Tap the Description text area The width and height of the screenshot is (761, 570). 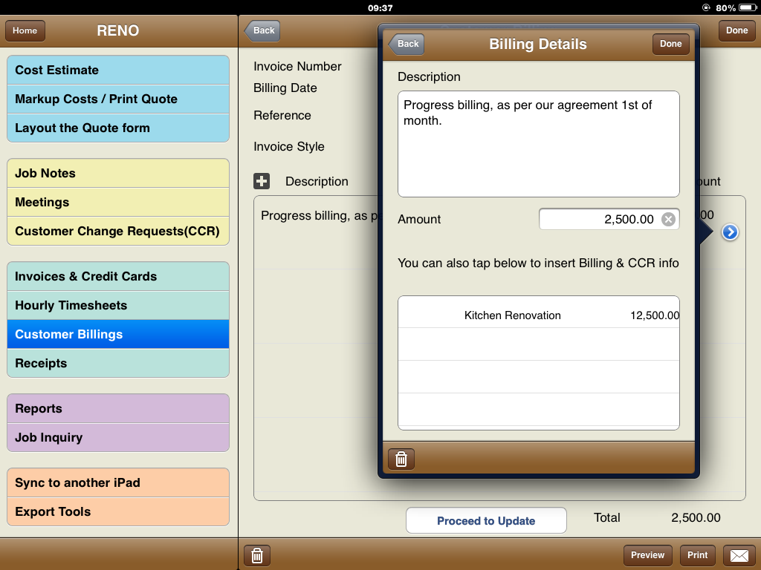539,144
